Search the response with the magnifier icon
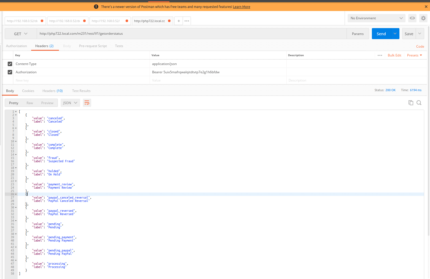This screenshot has height=279, width=430. tap(419, 103)
